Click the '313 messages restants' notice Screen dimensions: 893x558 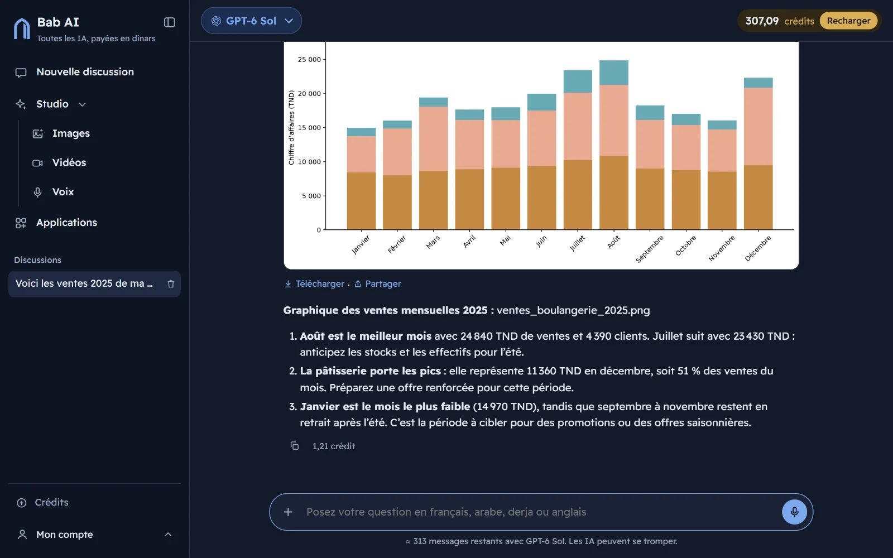click(541, 541)
